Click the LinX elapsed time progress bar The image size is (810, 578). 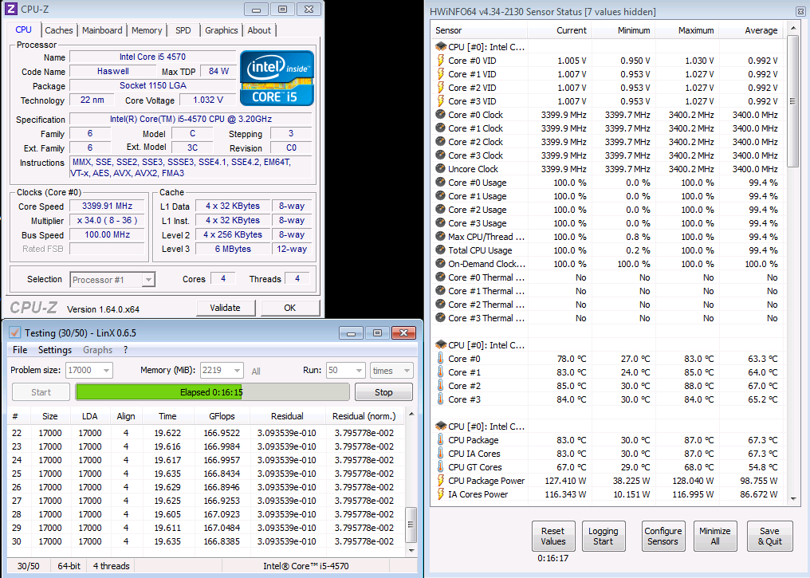[212, 392]
